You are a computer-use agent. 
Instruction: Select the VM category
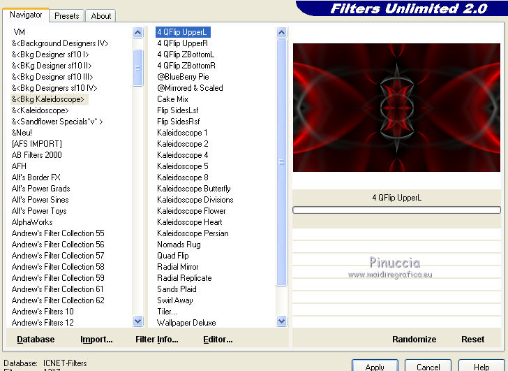(19, 32)
